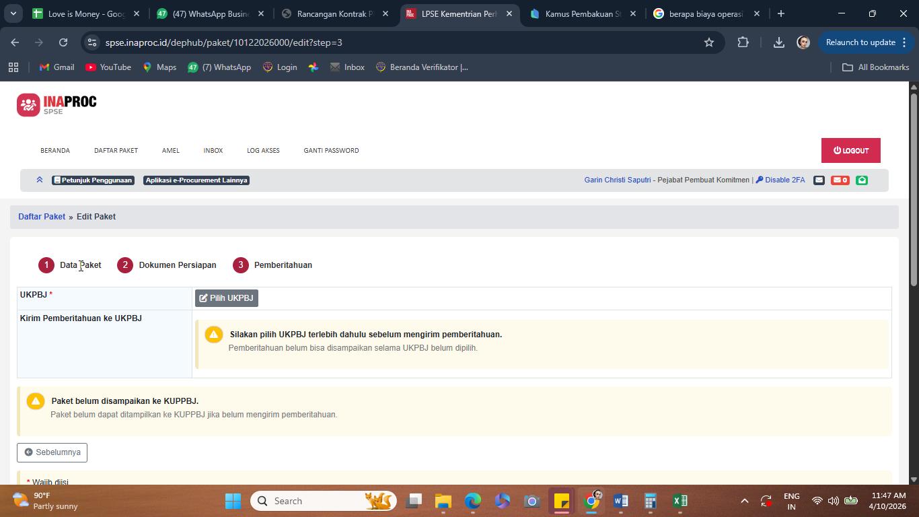Screen dimensions: 919x517
Task: Open the red unread messages badge
Action: [840, 180]
